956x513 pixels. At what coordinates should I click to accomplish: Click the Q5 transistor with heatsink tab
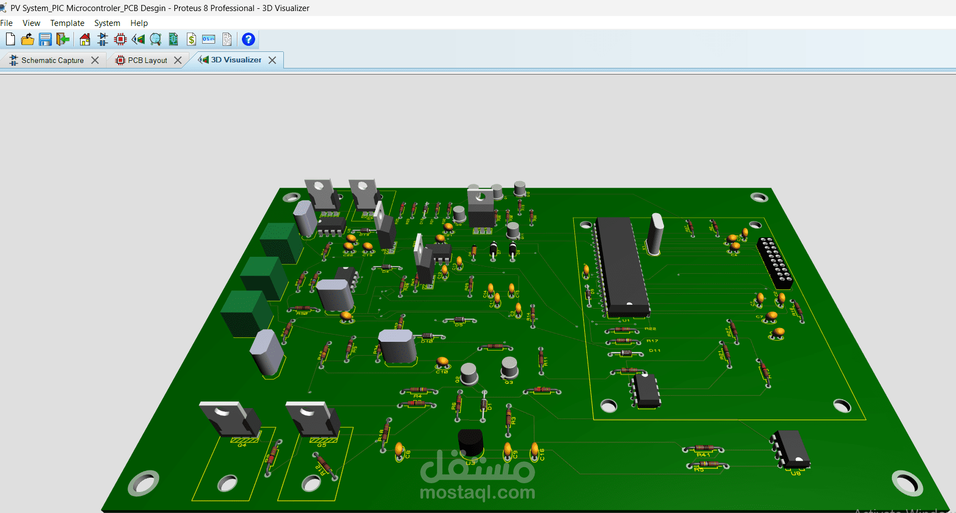point(314,419)
